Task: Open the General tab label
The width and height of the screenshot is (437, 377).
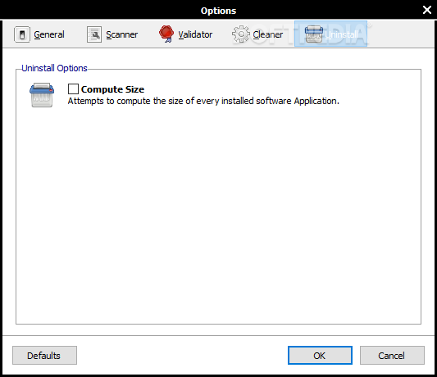Action: pyautogui.click(x=49, y=34)
